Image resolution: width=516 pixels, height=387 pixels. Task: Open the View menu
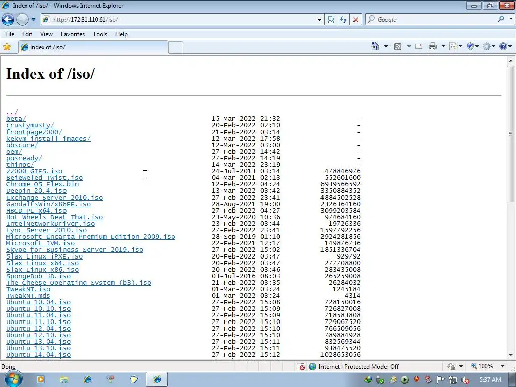(x=46, y=34)
